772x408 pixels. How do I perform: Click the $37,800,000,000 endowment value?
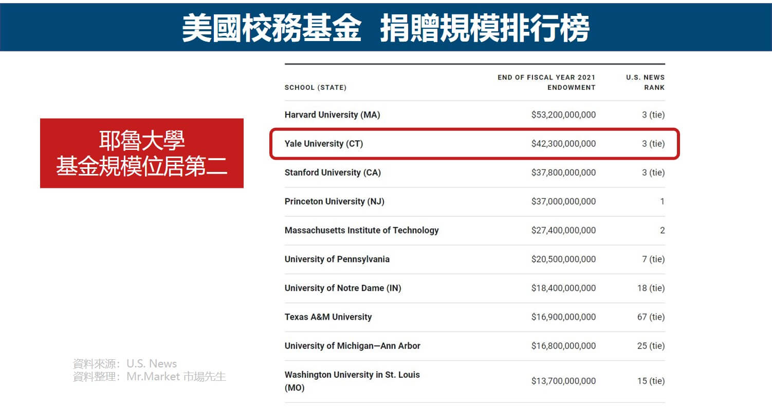tap(563, 172)
